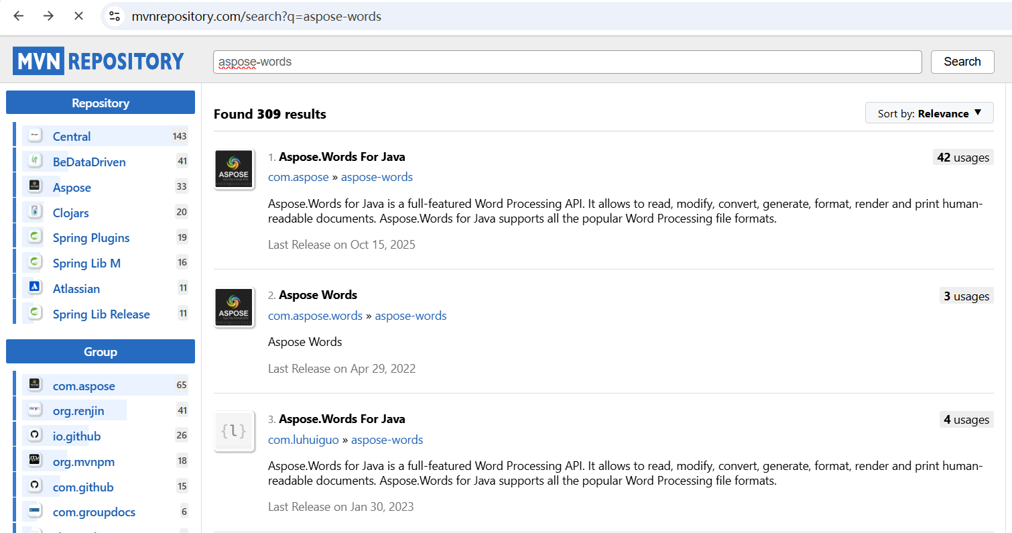This screenshot has height=533, width=1012.
Task: Filter by Aspose repository
Action: click(x=72, y=188)
